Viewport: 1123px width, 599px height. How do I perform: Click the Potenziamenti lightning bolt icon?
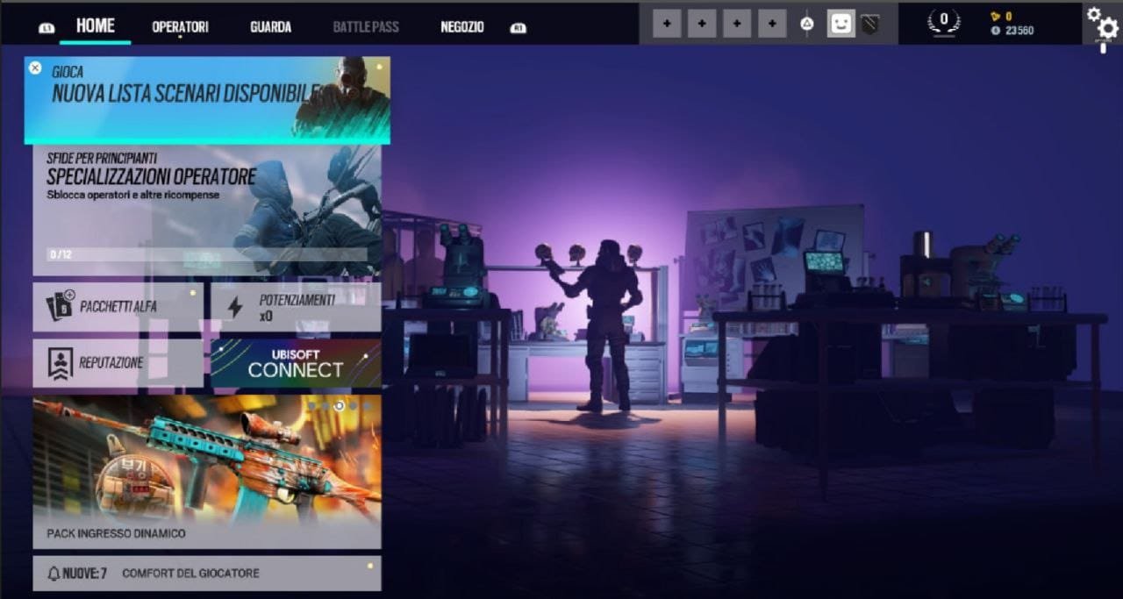click(x=234, y=307)
